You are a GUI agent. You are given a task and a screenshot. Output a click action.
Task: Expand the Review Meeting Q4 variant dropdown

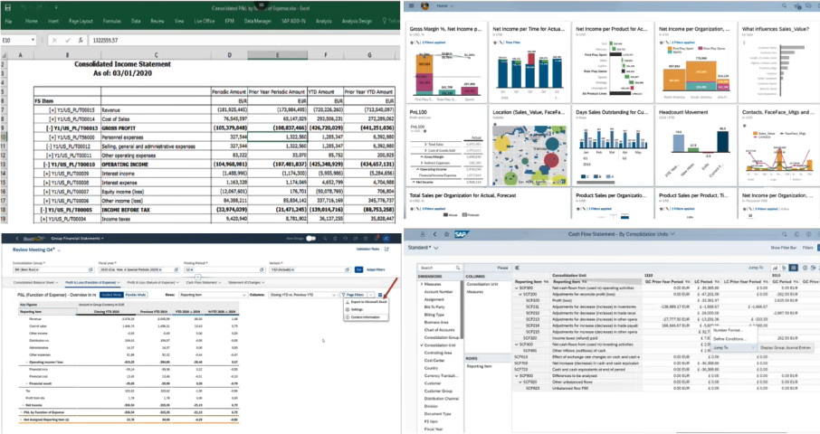pyautogui.click(x=58, y=250)
